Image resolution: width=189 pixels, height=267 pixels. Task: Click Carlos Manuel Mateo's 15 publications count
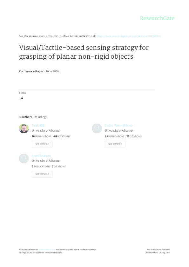pos(114,136)
